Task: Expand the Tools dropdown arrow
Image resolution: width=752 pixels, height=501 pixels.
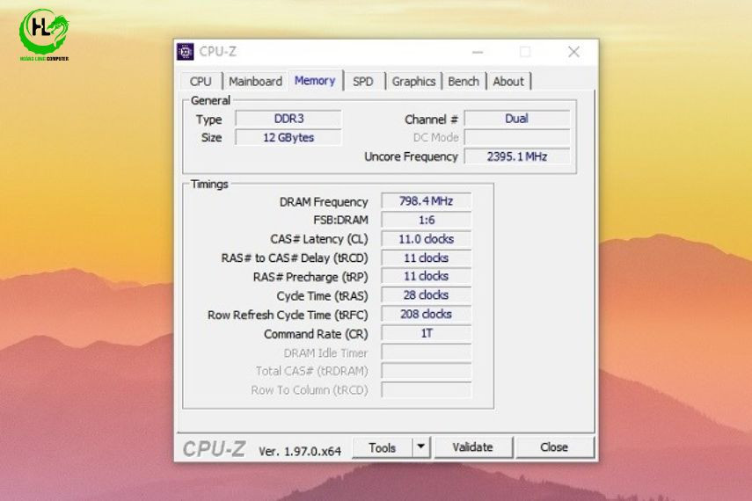Action: tap(421, 447)
